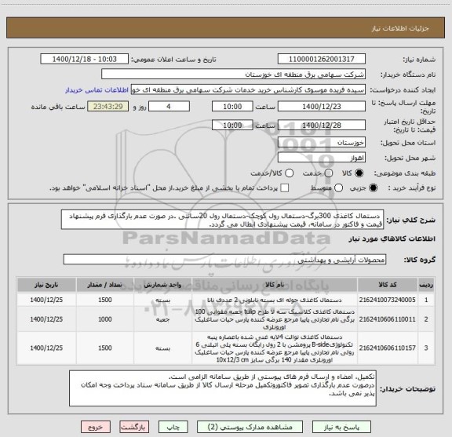
Task: Click the جزئیات اطلاعات نیاز header title
Action: (x=400, y=28)
